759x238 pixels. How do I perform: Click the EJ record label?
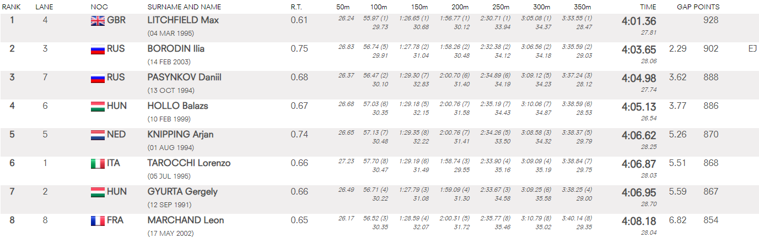pyautogui.click(x=752, y=49)
